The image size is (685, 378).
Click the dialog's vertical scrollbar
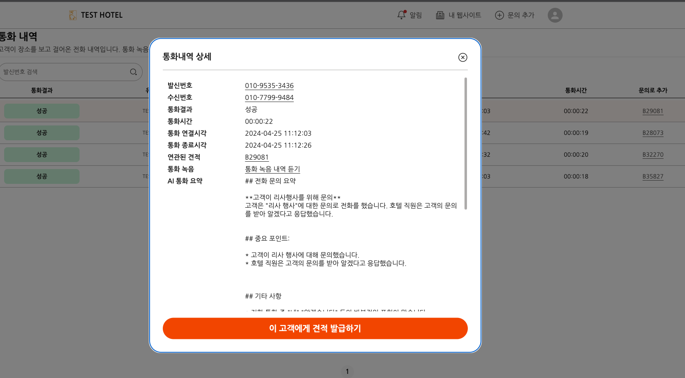(466, 144)
